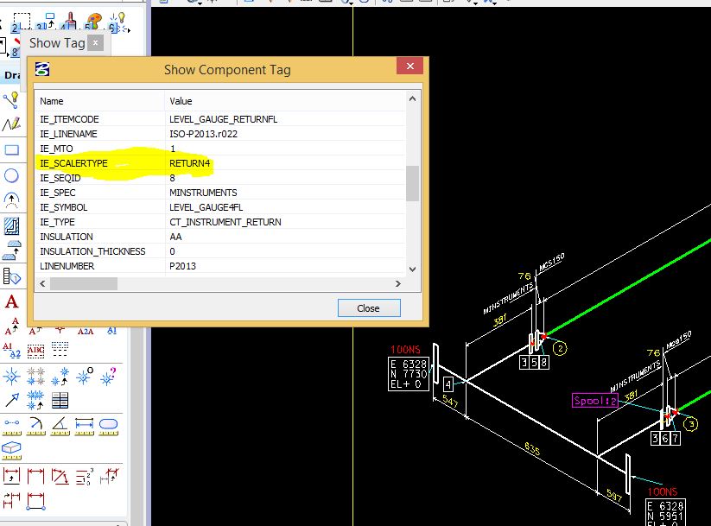Close the Show Tag tooltip tab
This screenshot has height=526, width=711.
coord(95,43)
